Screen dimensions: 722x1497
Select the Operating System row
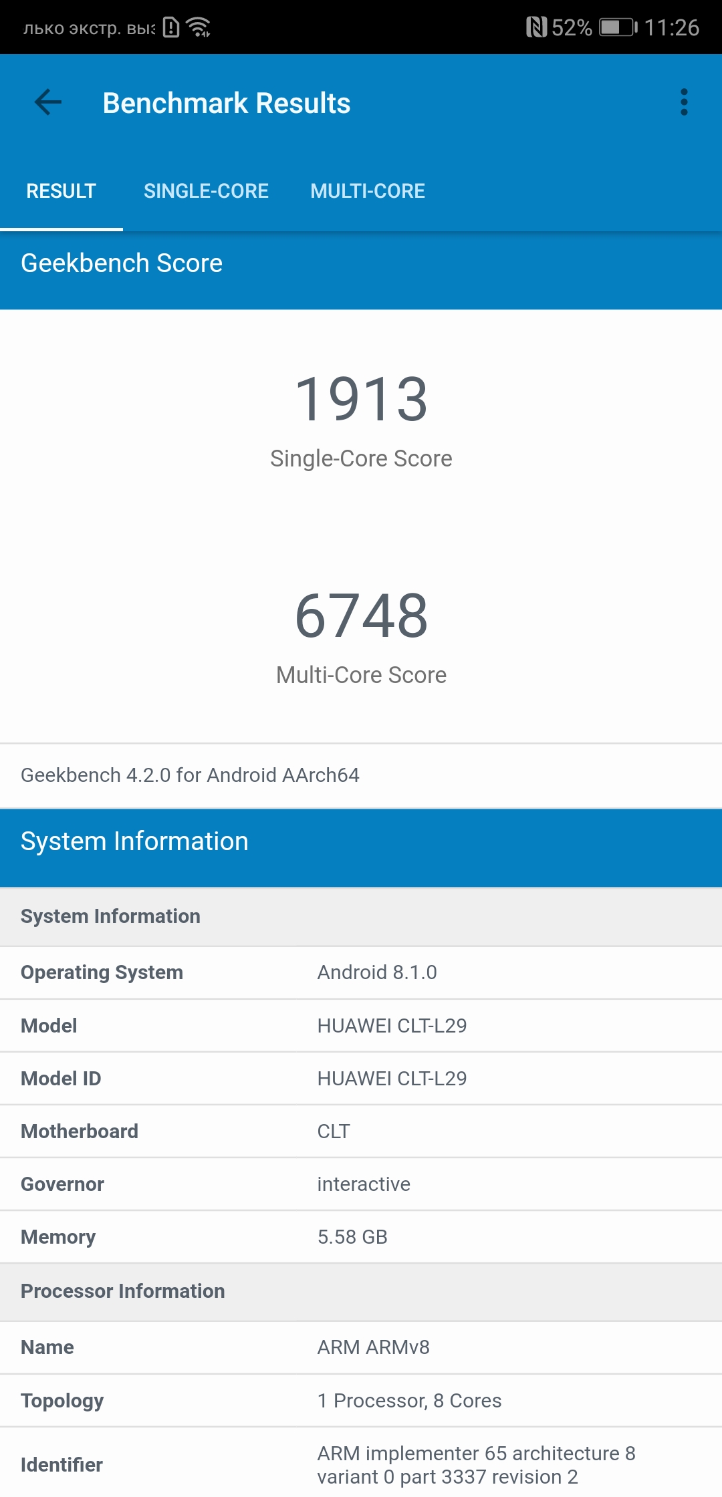pyautogui.click(x=361, y=972)
